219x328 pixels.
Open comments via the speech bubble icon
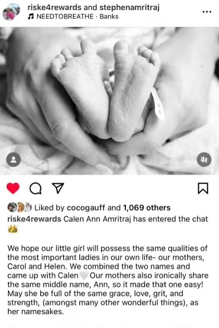[36, 188]
